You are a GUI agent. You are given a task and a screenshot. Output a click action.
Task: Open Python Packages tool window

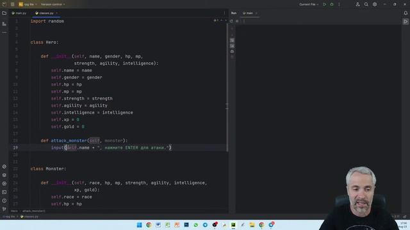coord(4,167)
